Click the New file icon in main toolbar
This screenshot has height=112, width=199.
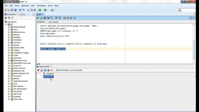(5, 10)
